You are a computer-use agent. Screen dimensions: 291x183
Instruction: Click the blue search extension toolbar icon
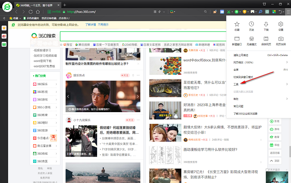(x=261, y=12)
